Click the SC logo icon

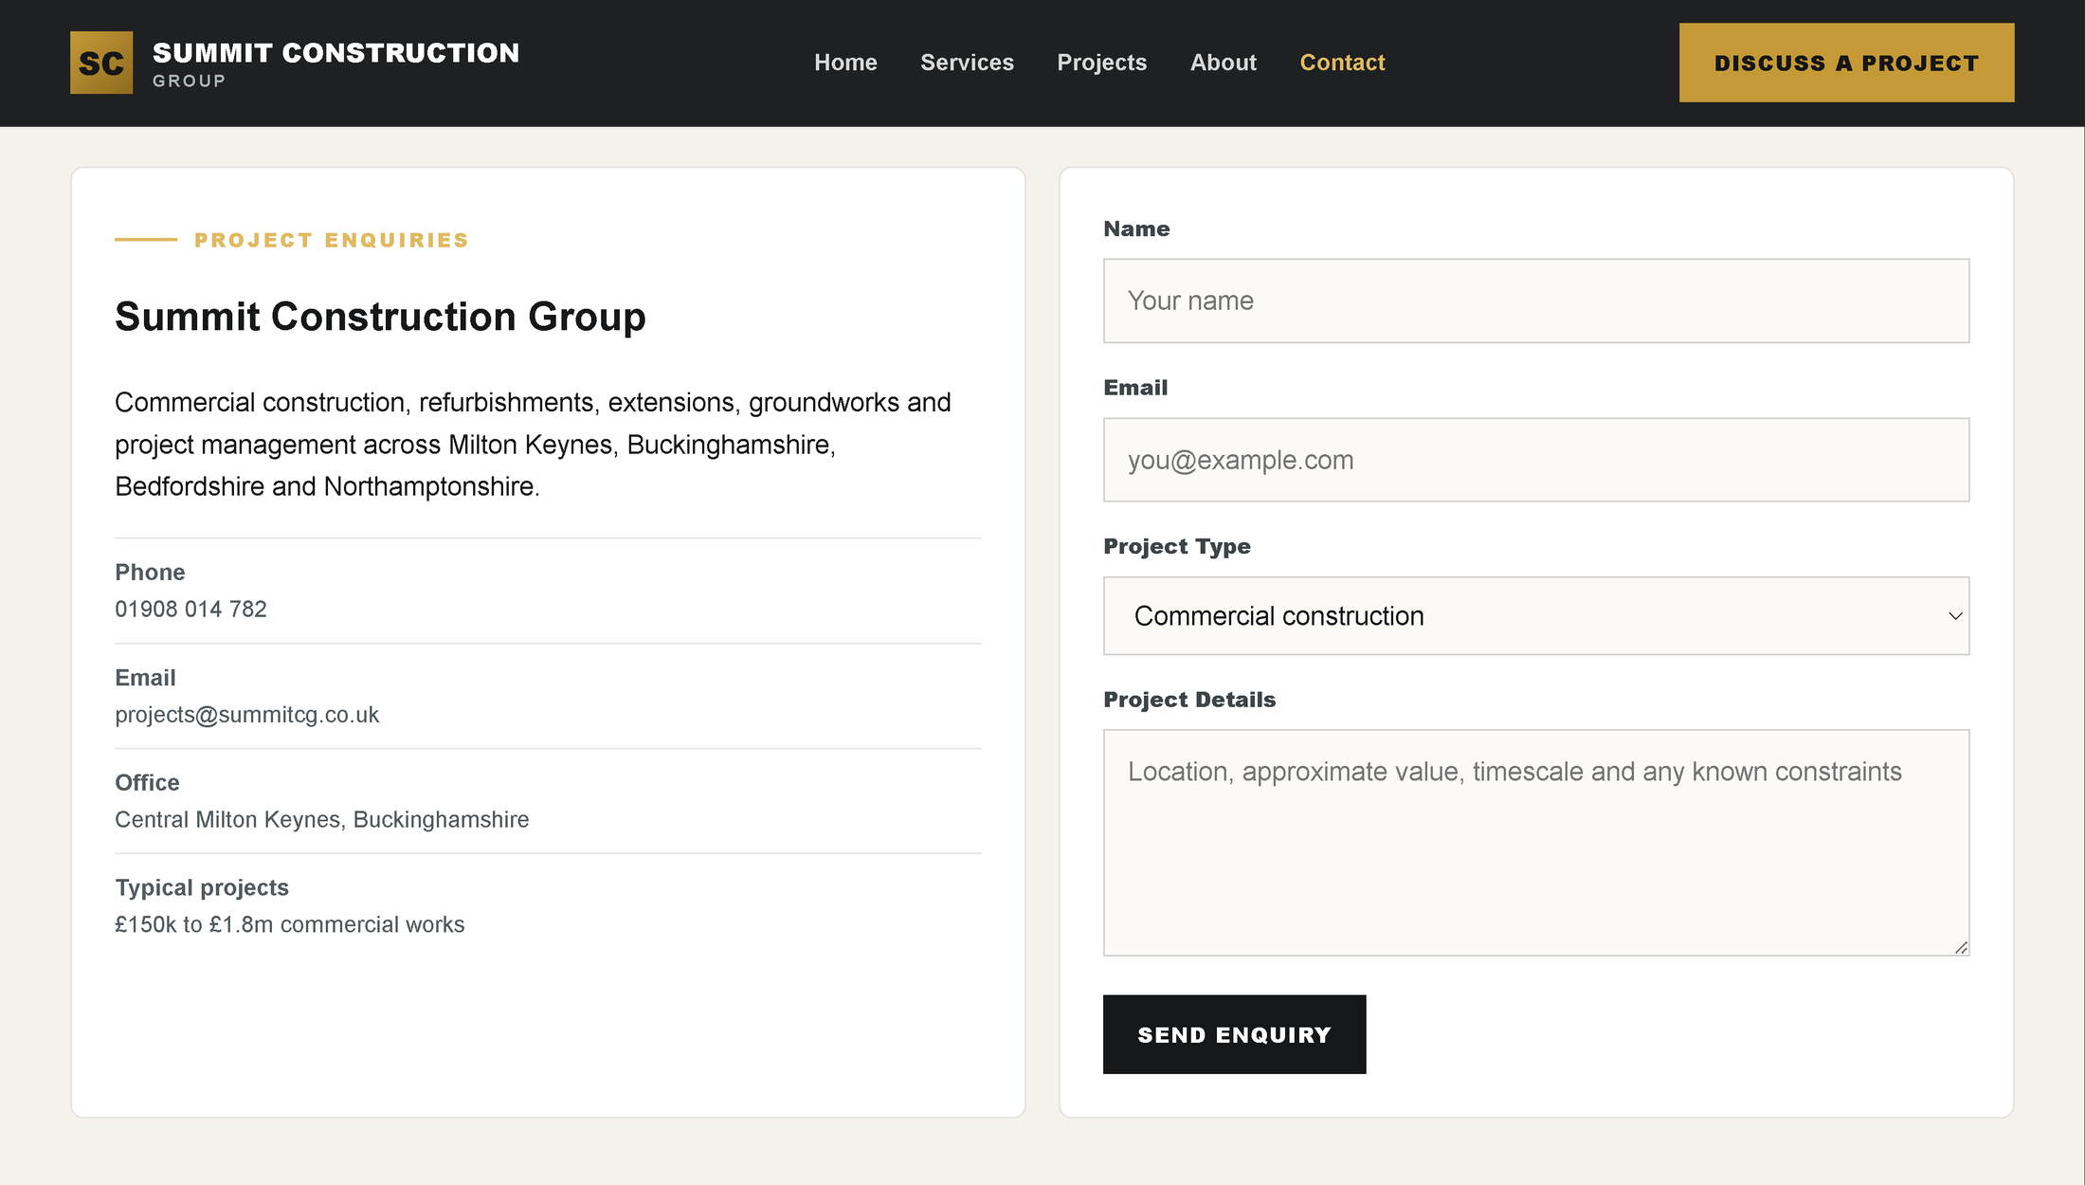[101, 63]
